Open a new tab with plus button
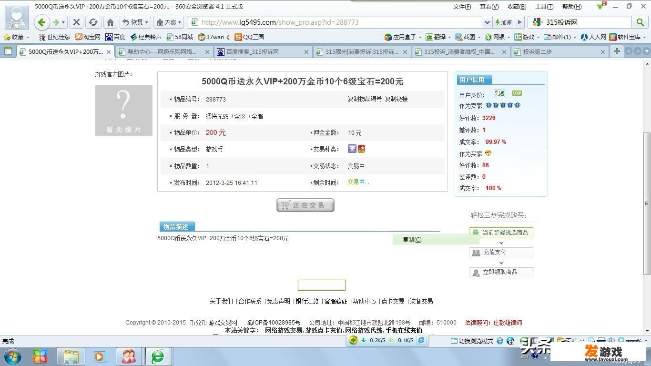651x366 pixels. point(616,51)
